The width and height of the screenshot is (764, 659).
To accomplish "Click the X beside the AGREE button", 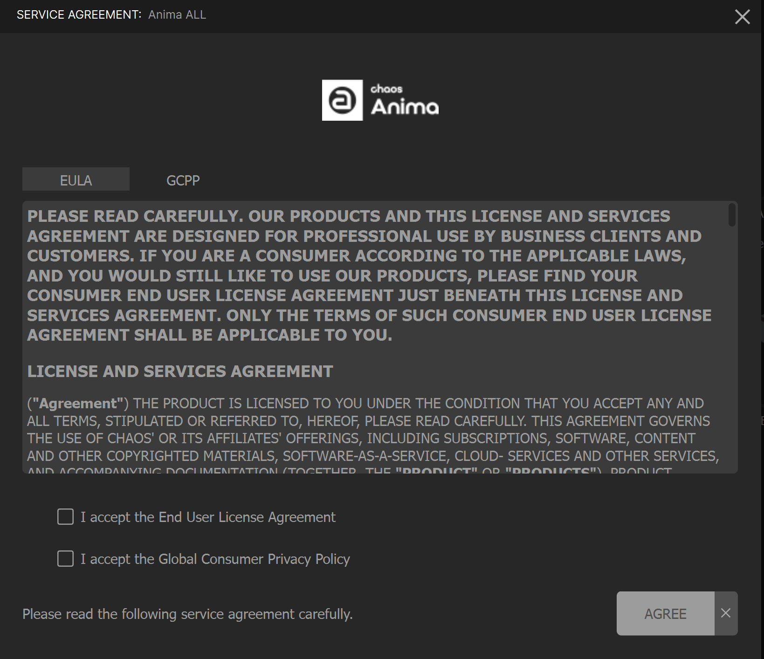I will (726, 613).
